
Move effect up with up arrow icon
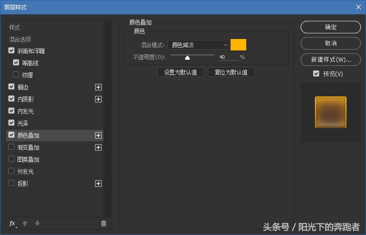(x=25, y=223)
